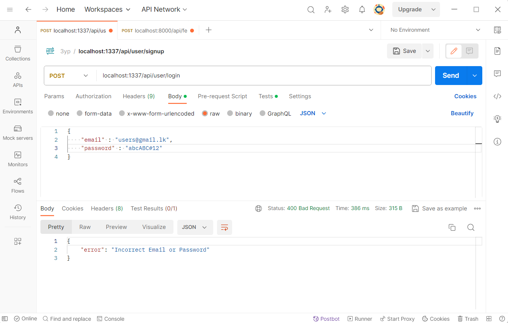Open the Pre-request Script tab
Screen dimensions: 508x323
pos(222,96)
